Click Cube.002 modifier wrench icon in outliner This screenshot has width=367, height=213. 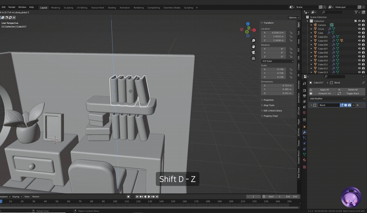[334, 41]
